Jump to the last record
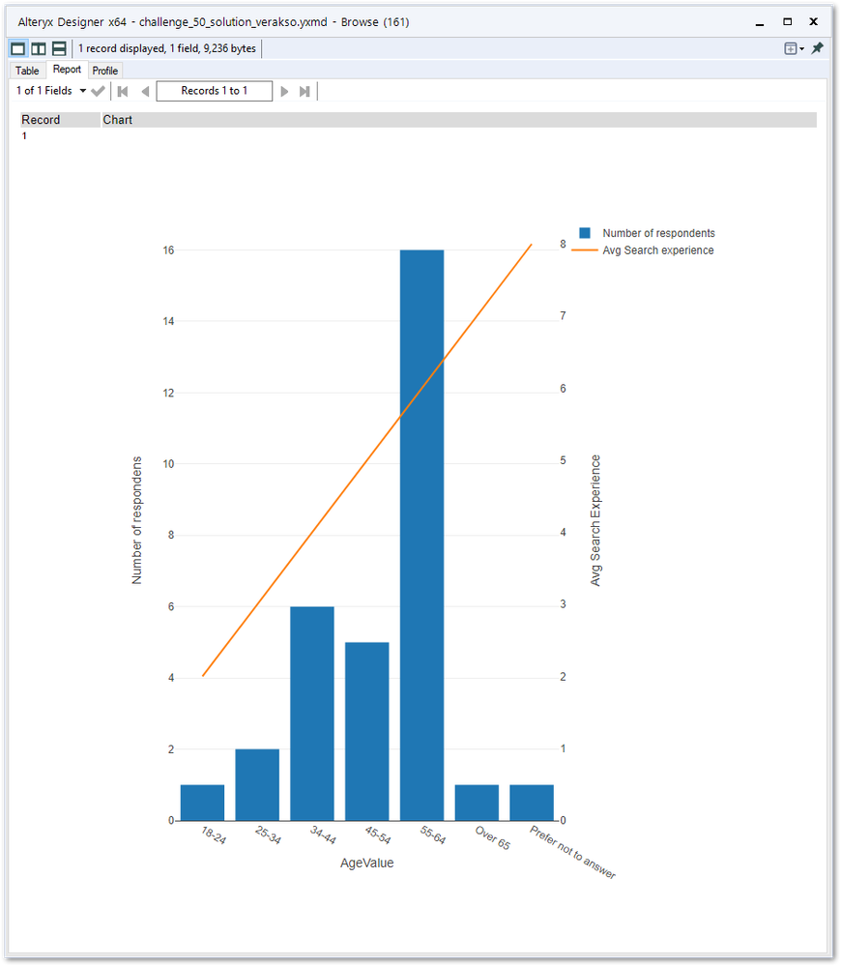 [304, 90]
